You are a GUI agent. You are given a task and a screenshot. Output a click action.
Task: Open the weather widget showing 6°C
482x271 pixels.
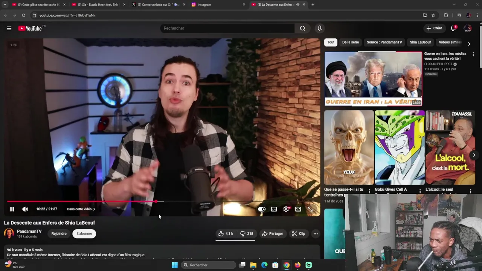tap(14, 265)
